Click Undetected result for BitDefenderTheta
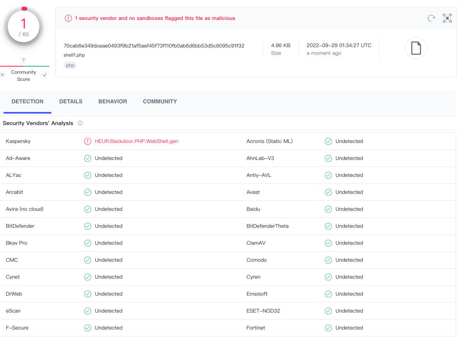Viewport: 458px width, 338px height. 349,226
